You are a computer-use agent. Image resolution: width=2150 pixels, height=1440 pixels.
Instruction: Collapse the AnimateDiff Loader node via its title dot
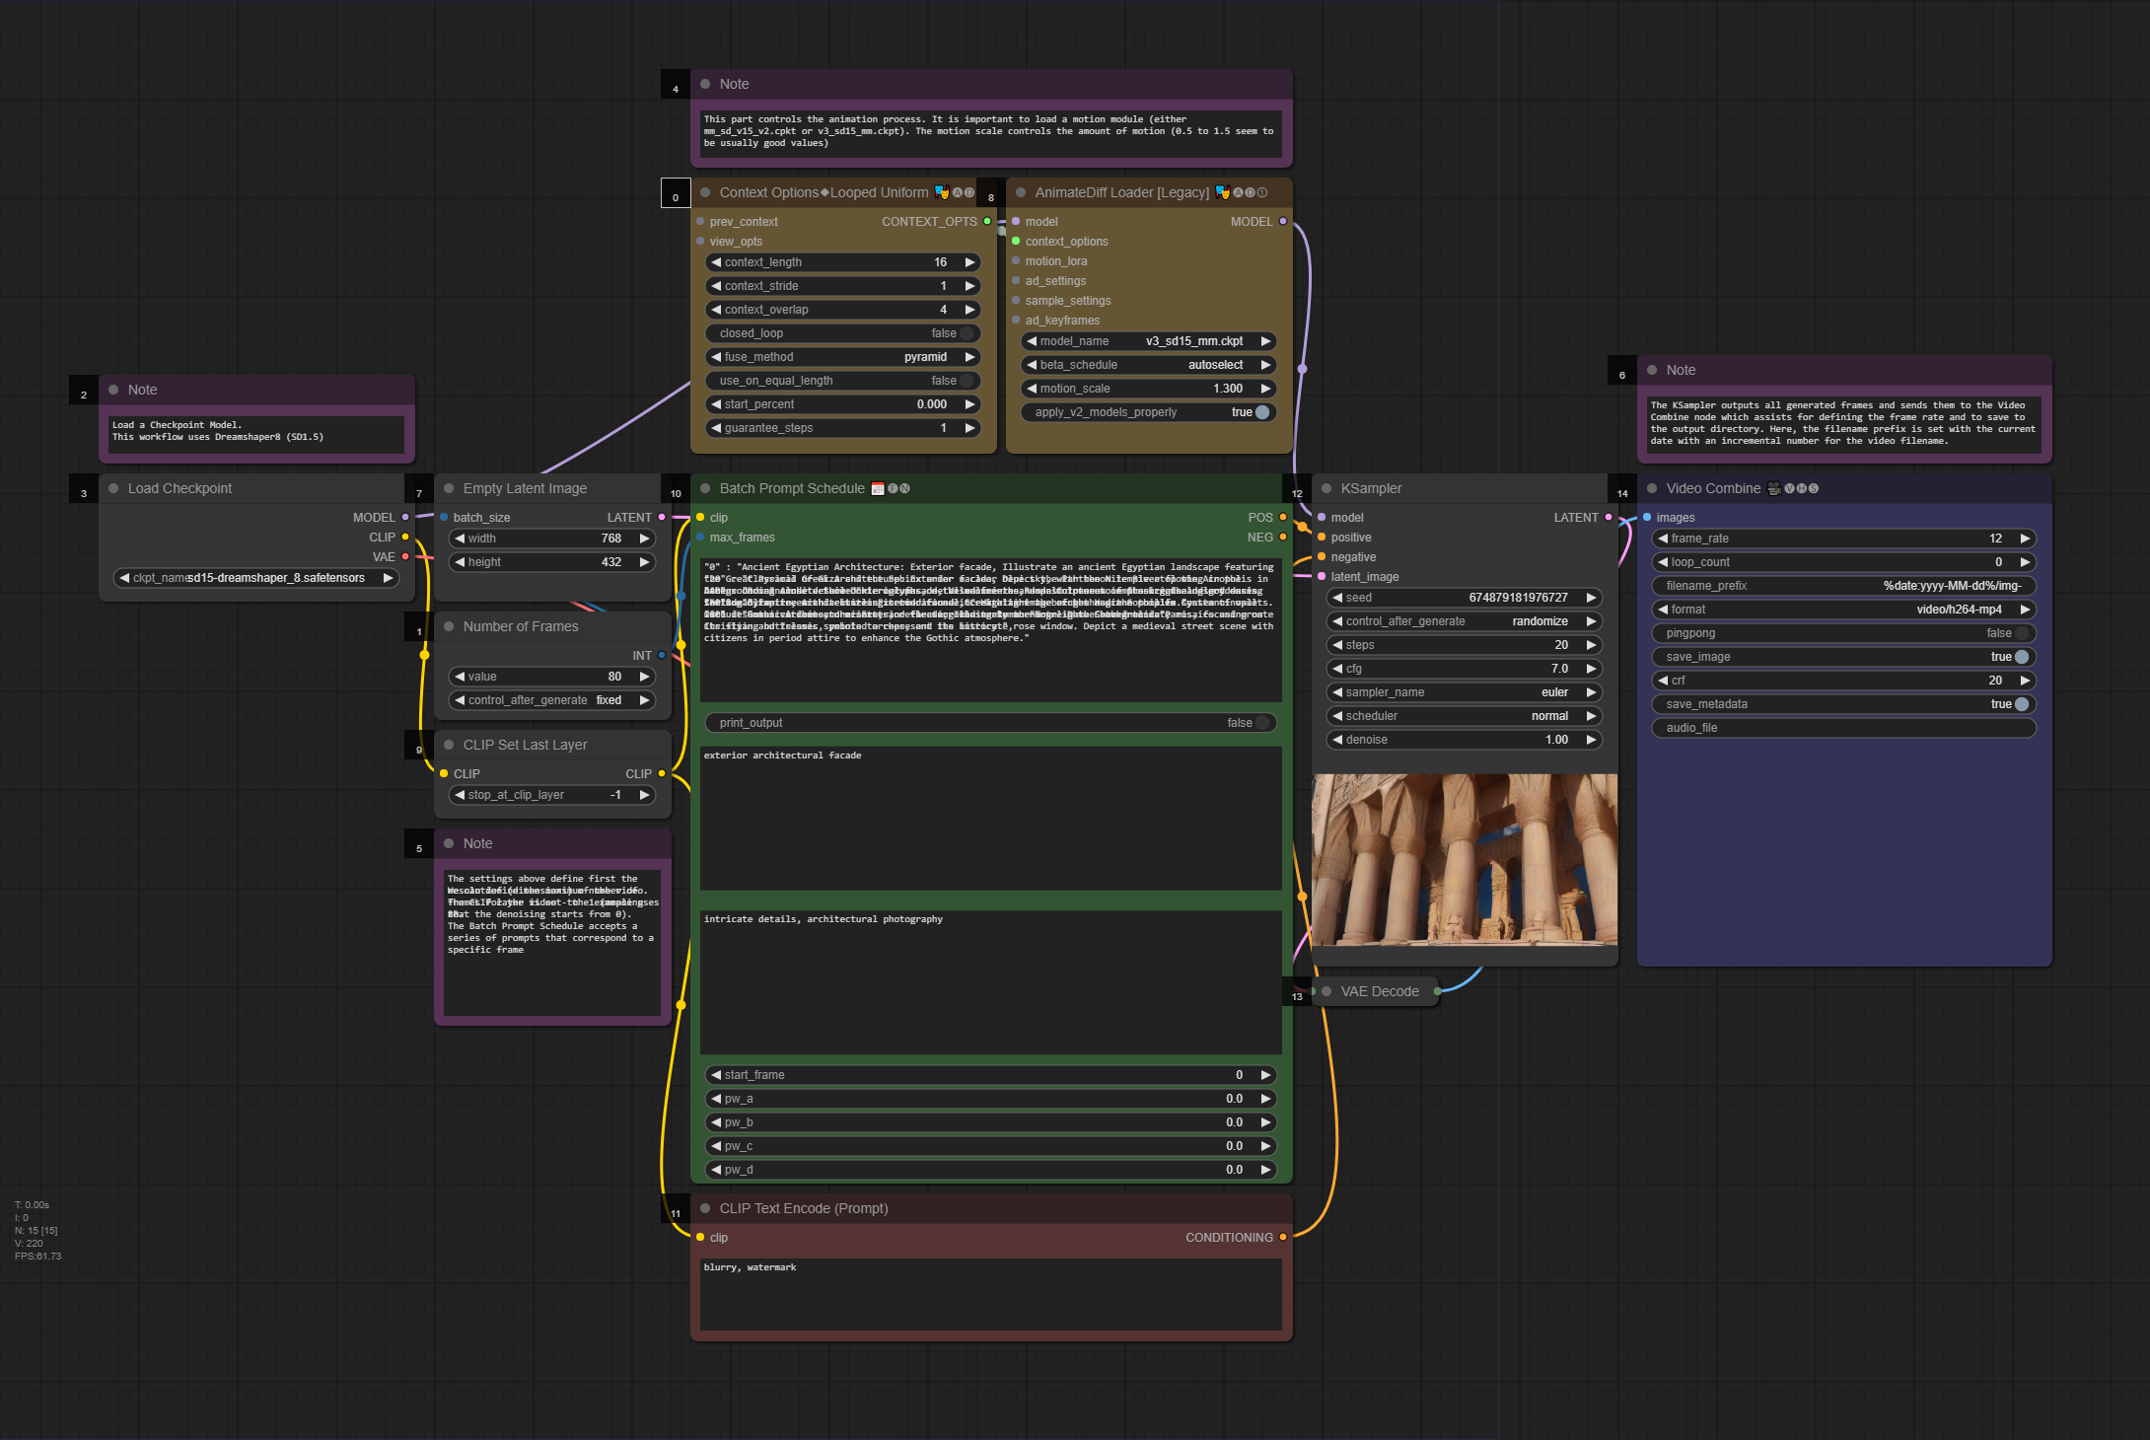click(x=1021, y=192)
